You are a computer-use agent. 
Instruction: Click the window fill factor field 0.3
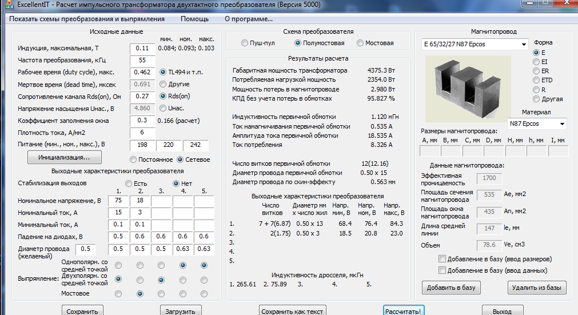[x=142, y=121]
